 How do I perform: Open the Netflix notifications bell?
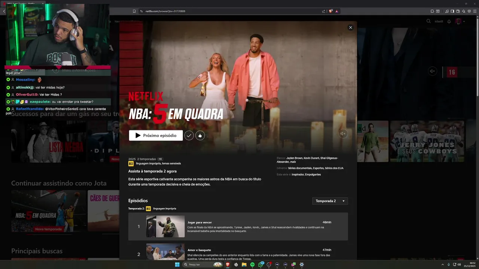pos(449,21)
